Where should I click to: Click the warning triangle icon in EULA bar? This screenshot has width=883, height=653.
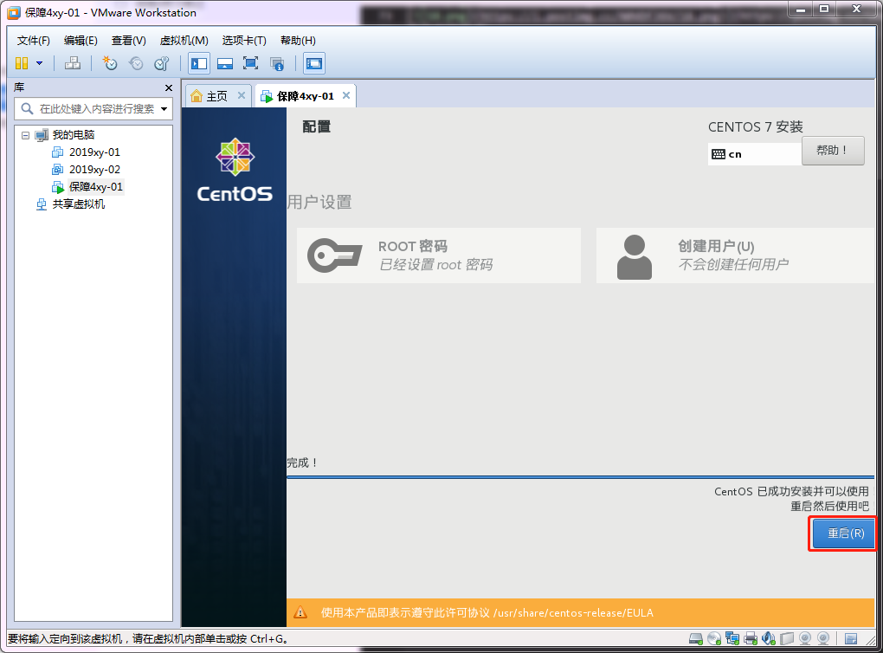(300, 612)
